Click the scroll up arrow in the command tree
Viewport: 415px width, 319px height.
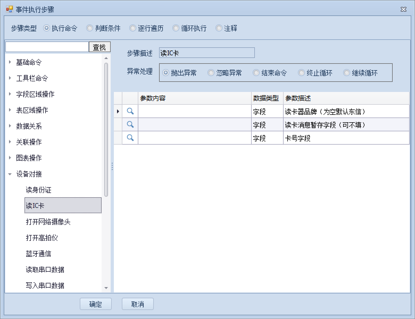106,58
